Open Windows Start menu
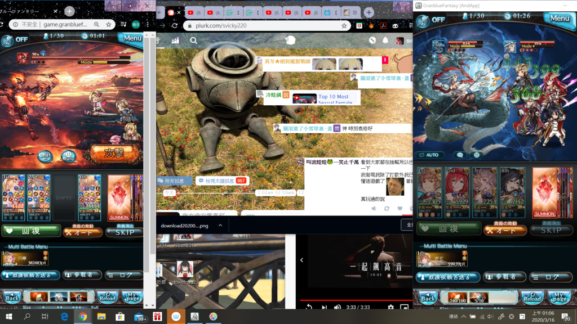 pyautogui.click(x=9, y=316)
